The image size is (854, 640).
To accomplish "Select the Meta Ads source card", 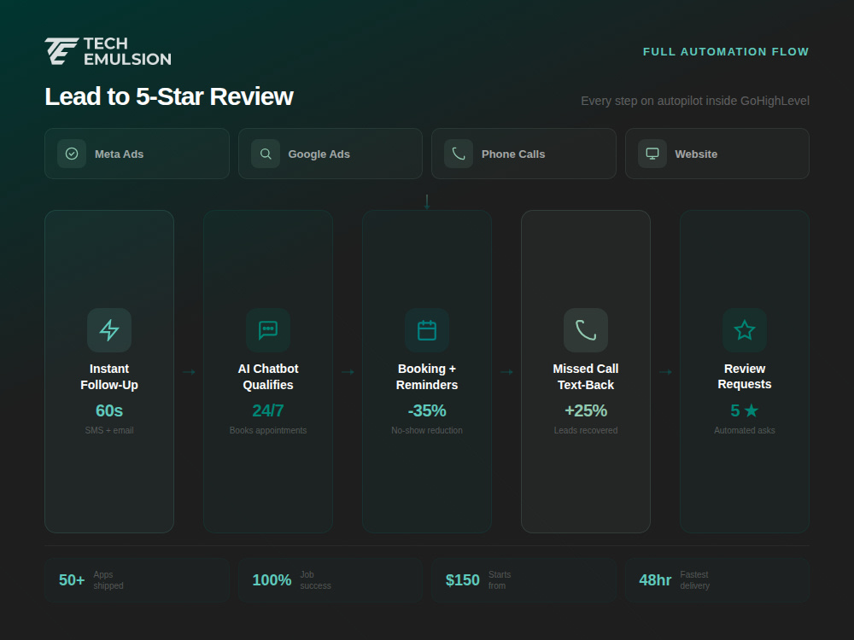I will pos(137,154).
